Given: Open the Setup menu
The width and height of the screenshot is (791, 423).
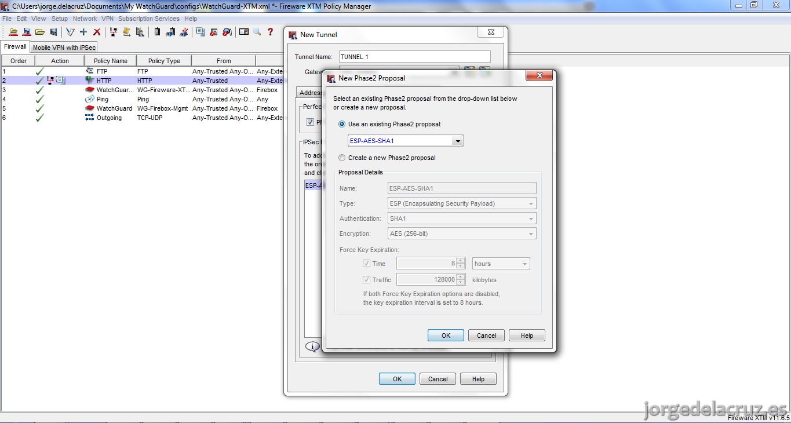Looking at the screenshot, I should click(x=60, y=19).
